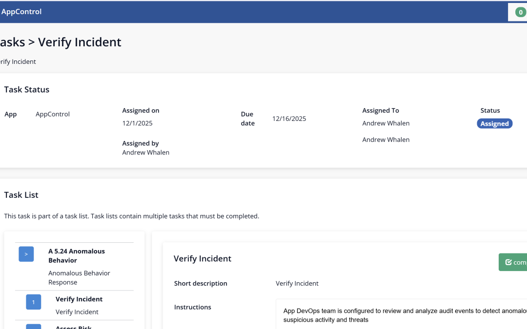The height and width of the screenshot is (329, 527).
Task: Click the checkmark icon on the complete button
Action: point(509,262)
